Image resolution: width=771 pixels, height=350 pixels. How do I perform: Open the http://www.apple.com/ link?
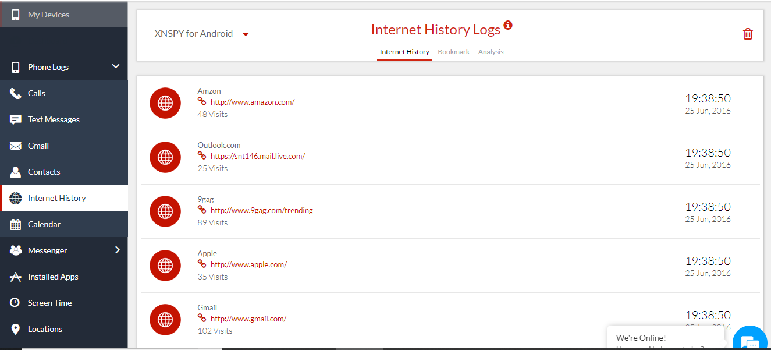(x=248, y=264)
